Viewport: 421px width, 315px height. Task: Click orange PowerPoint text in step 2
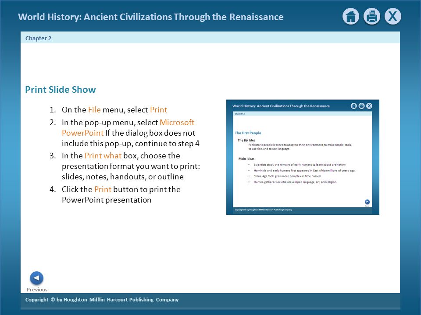click(83, 133)
